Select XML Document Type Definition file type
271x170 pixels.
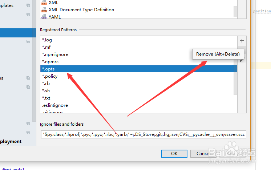[81, 10]
